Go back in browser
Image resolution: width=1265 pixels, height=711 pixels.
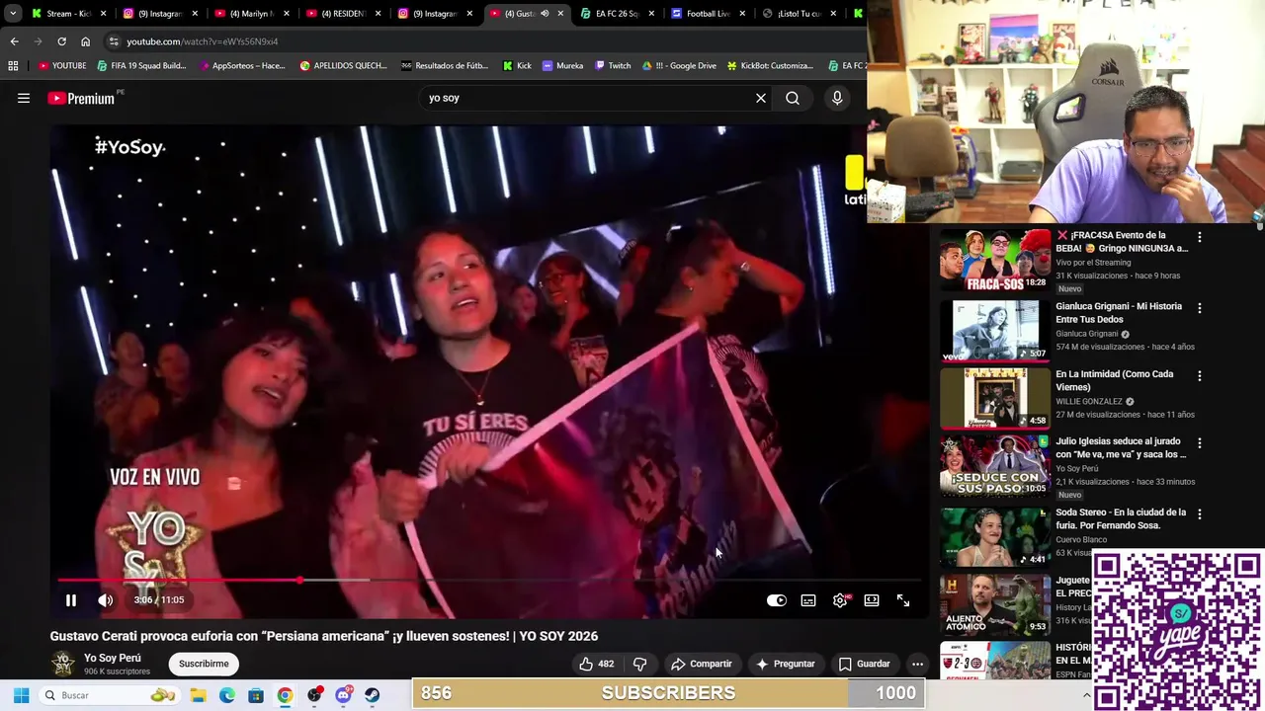(14, 41)
